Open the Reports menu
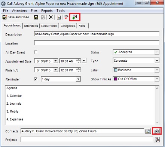 point(47,11)
